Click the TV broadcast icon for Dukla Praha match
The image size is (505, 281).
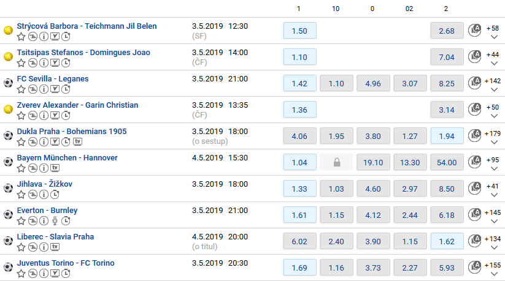coord(77,141)
